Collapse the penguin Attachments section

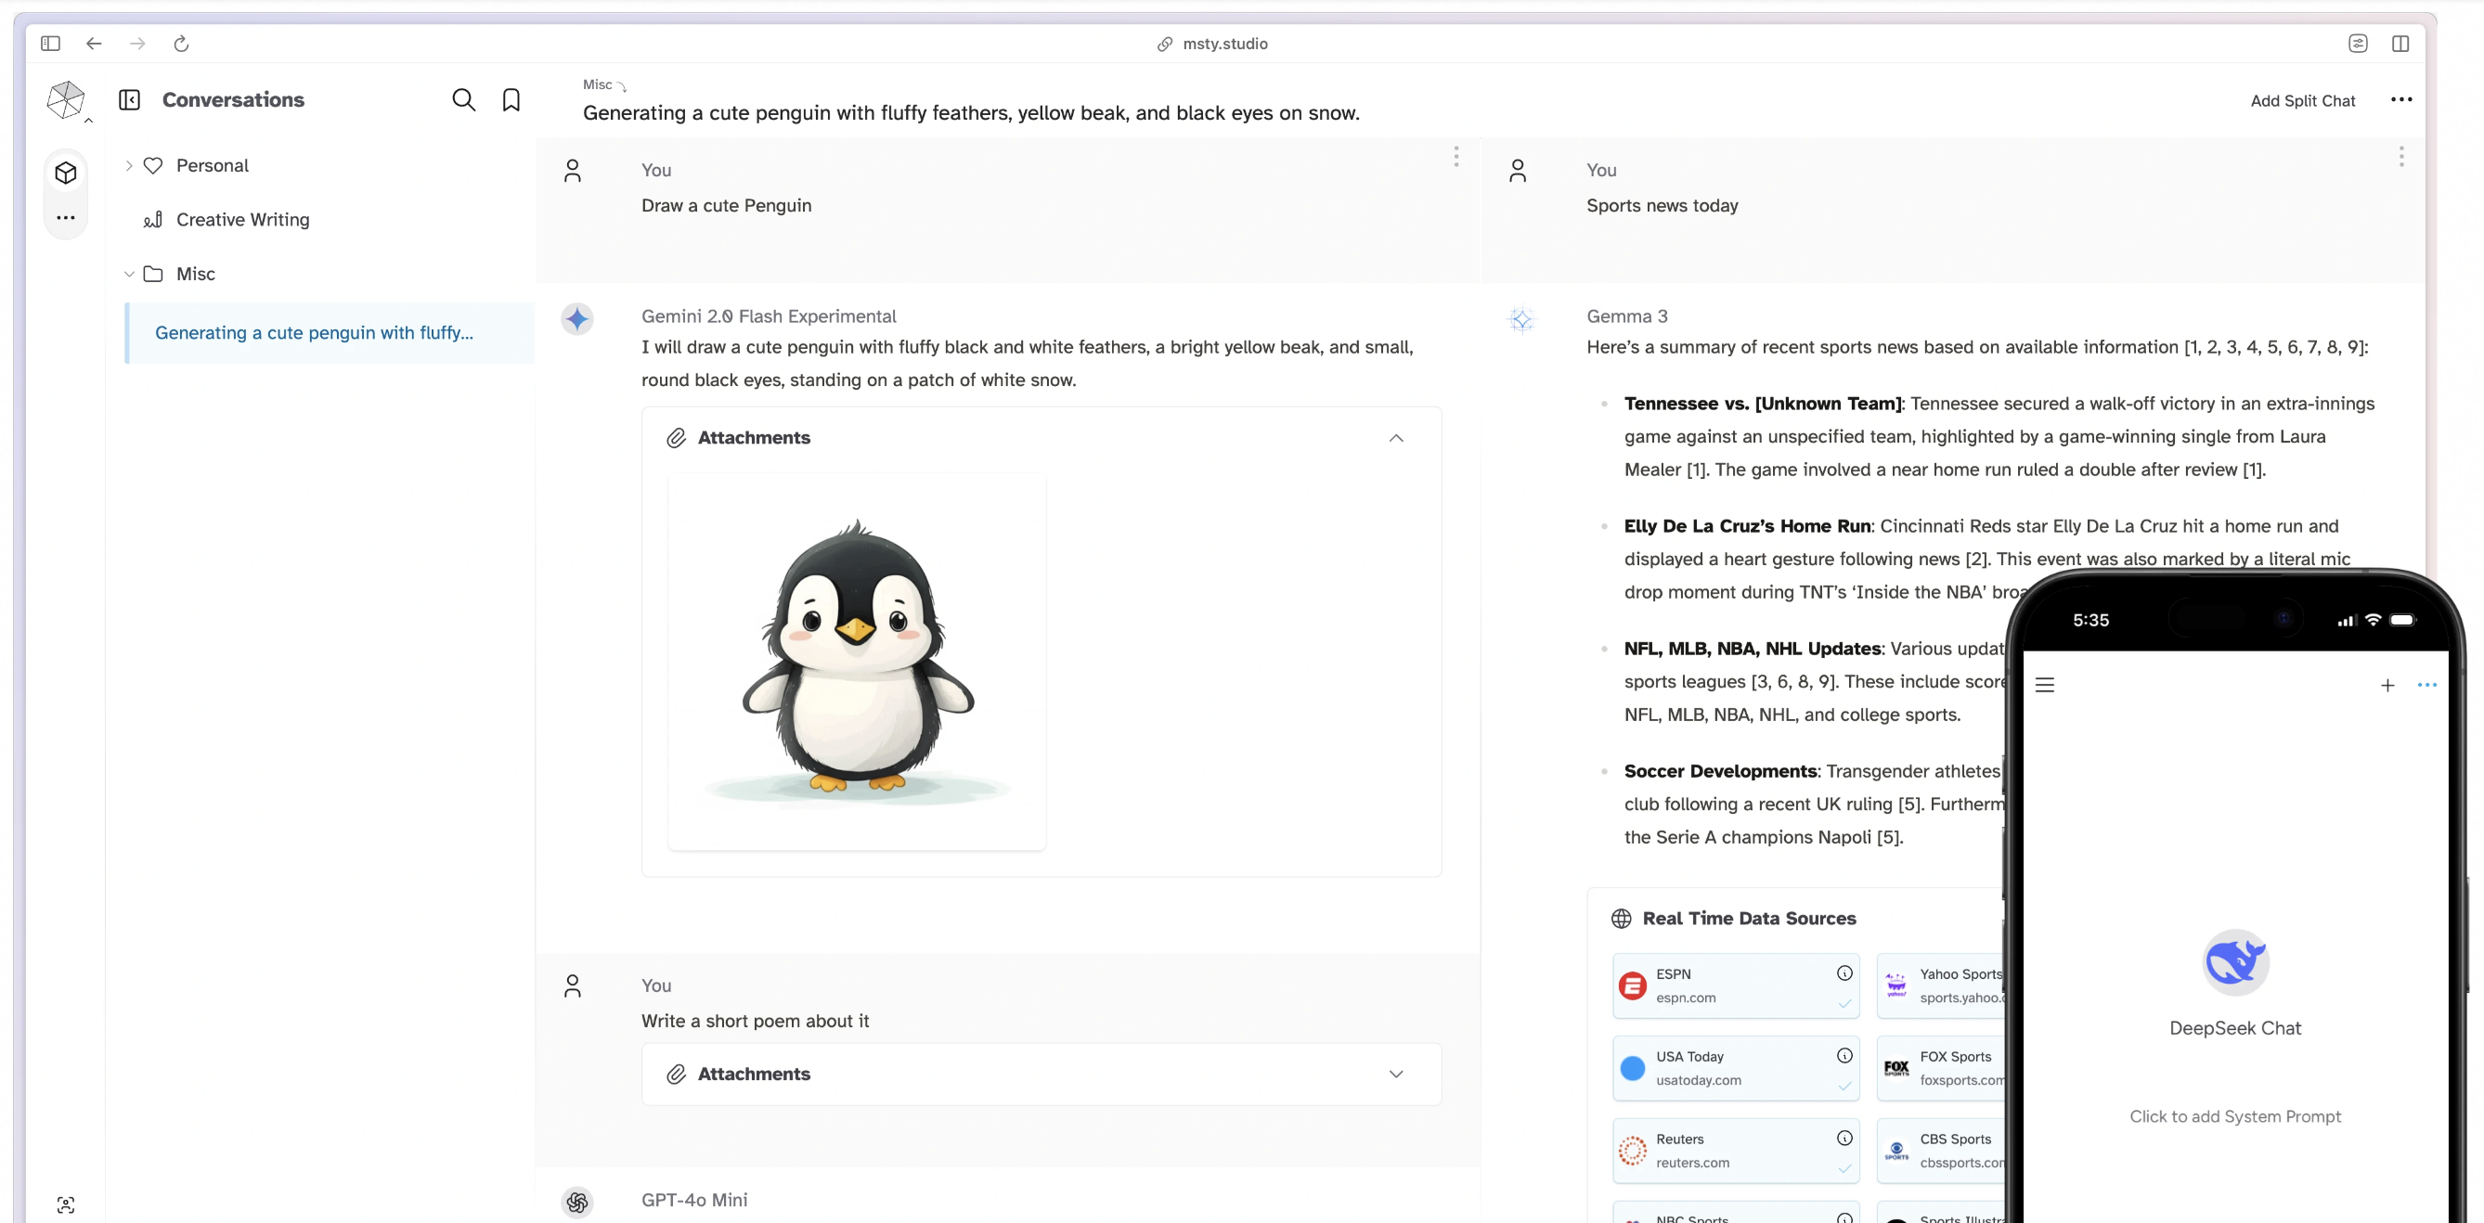(x=1395, y=438)
